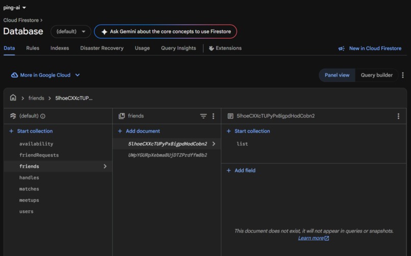Switch to the Indexes tab
The width and height of the screenshot is (411, 256).
(60, 48)
